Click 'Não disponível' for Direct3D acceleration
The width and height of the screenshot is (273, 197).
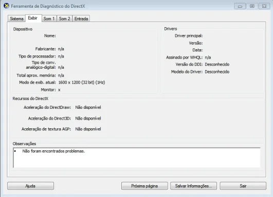point(88,119)
